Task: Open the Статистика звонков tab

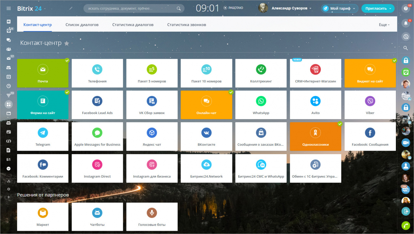Action: (187, 25)
